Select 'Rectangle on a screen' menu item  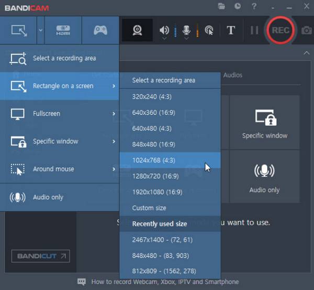tap(60, 86)
